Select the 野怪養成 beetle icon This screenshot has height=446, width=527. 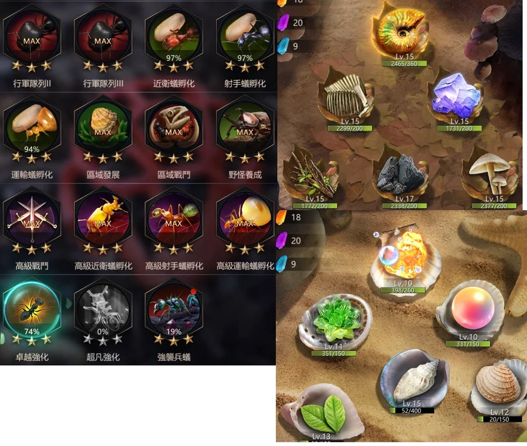(x=245, y=127)
